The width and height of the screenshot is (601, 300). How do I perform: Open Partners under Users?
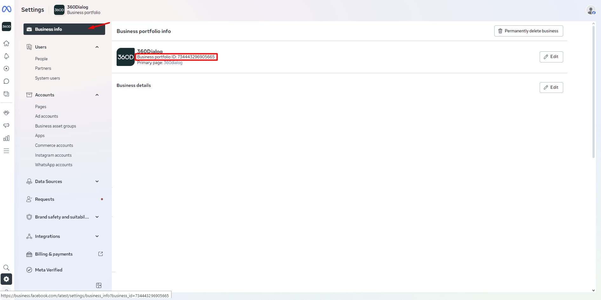(43, 68)
